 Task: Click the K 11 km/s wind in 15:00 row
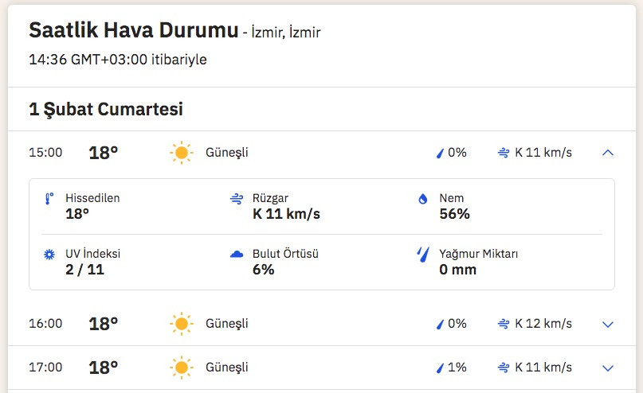click(x=543, y=153)
